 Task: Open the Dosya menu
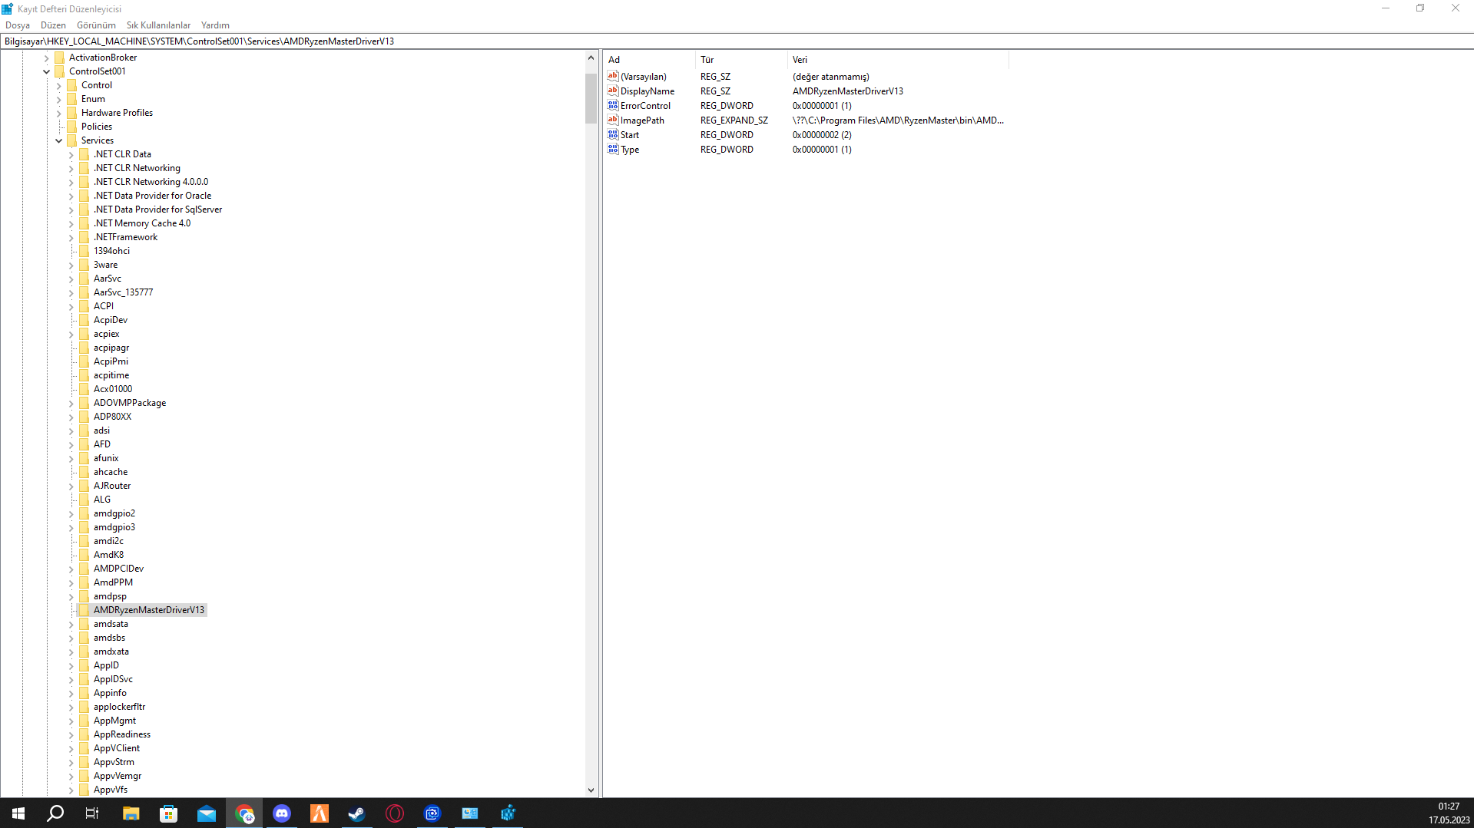[x=18, y=25]
